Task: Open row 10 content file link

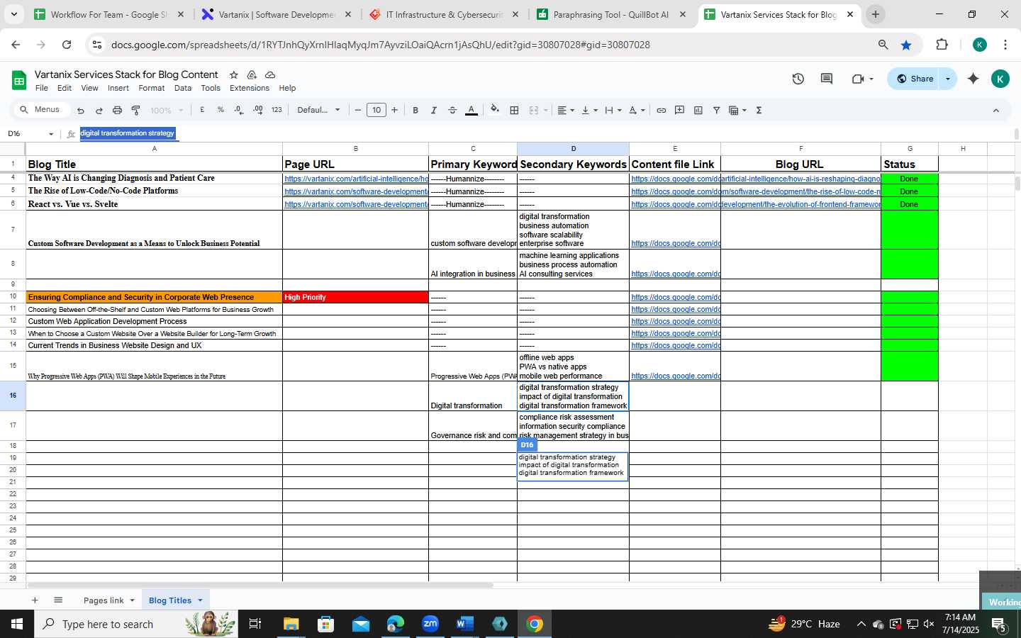Action: 676,297
